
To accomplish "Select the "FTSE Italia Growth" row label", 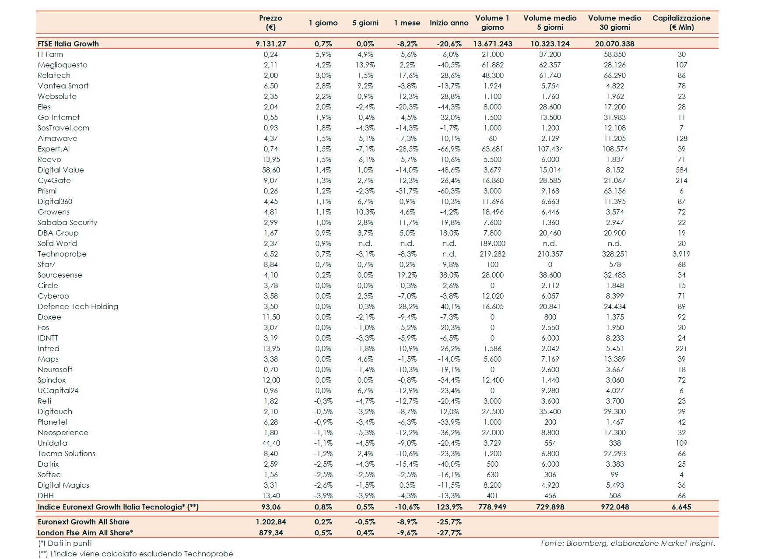I will coord(68,44).
